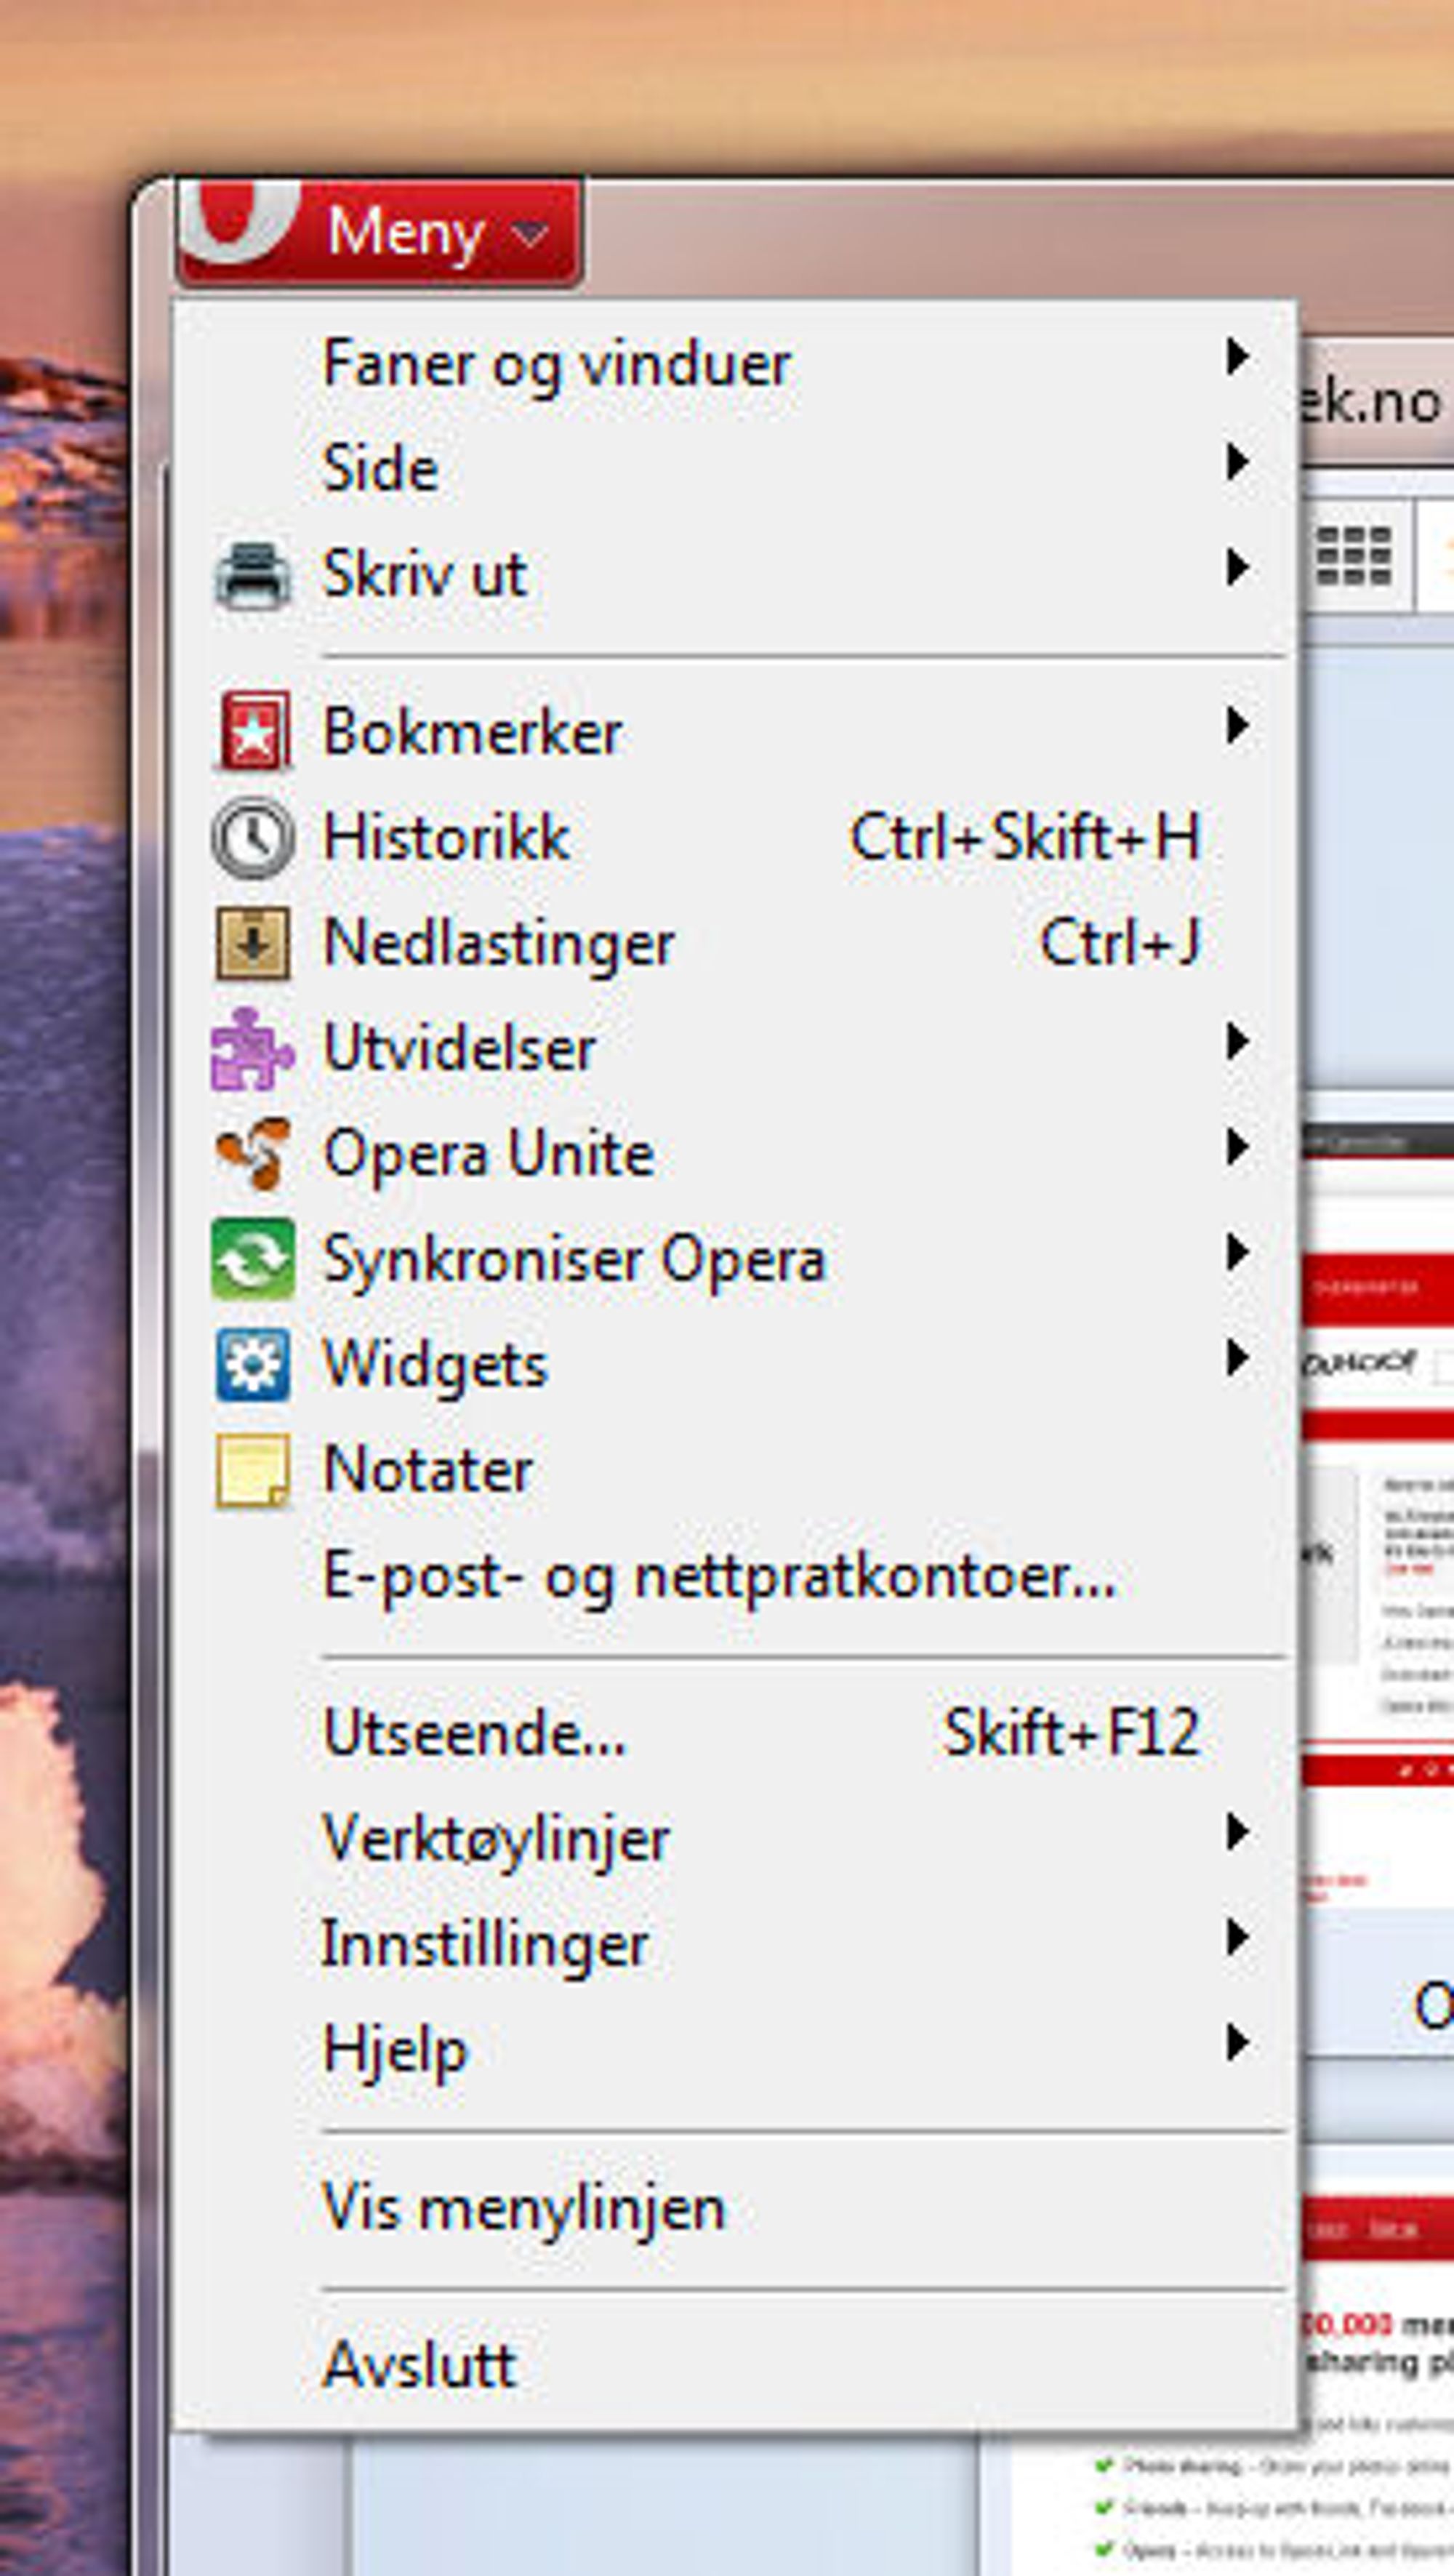The height and width of the screenshot is (2576, 1454).
Task: Expand the Widgets submenu arrow
Action: pyautogui.click(x=1238, y=1358)
